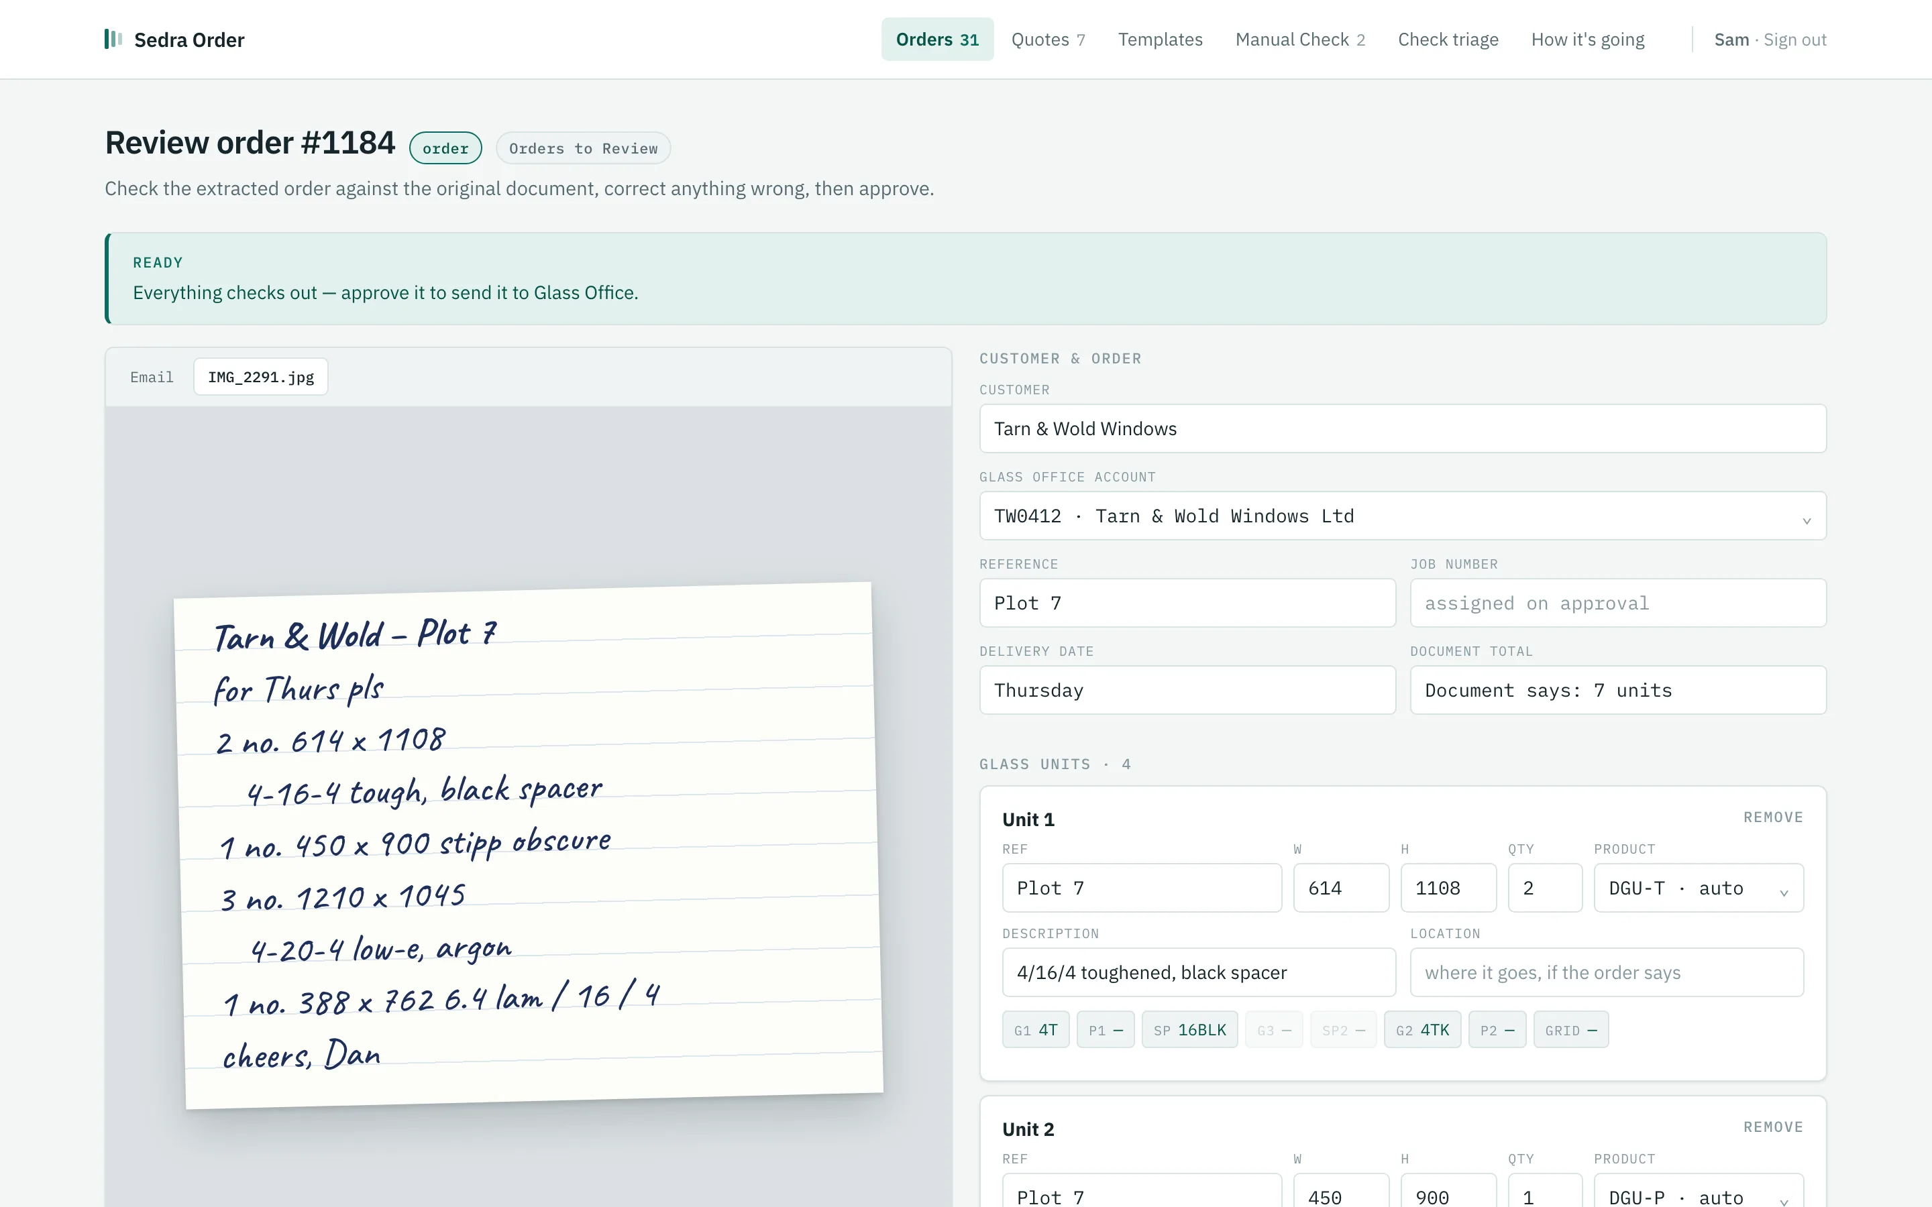
Task: Click the G3 chip
Action: click(1273, 1030)
